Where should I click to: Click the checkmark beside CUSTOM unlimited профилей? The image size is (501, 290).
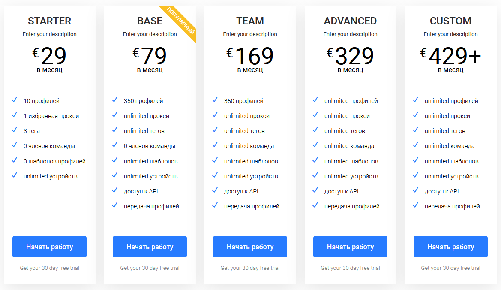pyautogui.click(x=416, y=100)
